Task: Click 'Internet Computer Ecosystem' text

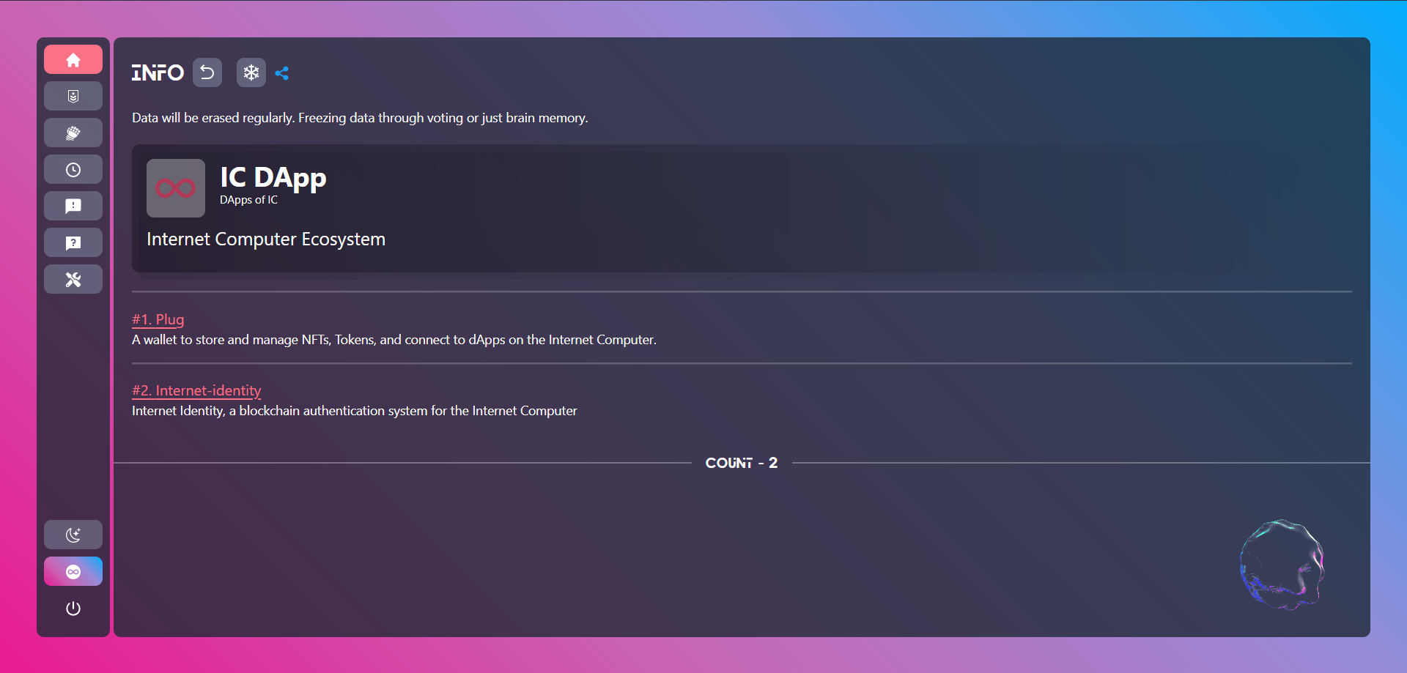Action: coord(266,239)
